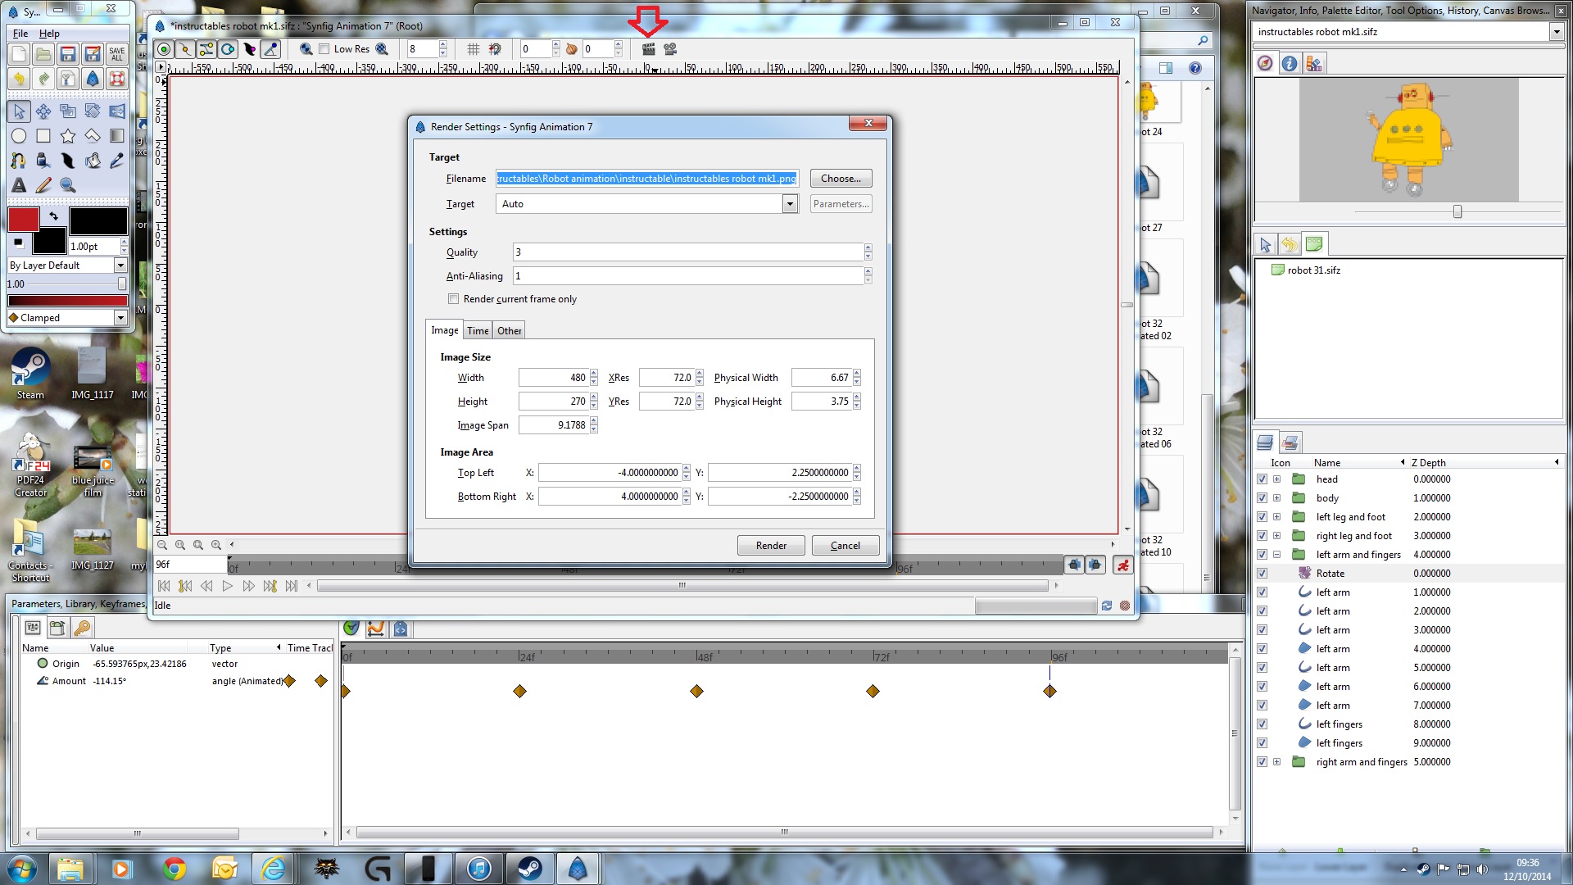Expand the head layer group
Viewport: 1573px width, 885px height.
pyautogui.click(x=1276, y=479)
